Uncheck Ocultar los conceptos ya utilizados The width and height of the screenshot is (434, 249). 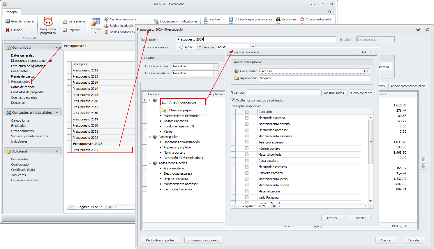click(233, 100)
